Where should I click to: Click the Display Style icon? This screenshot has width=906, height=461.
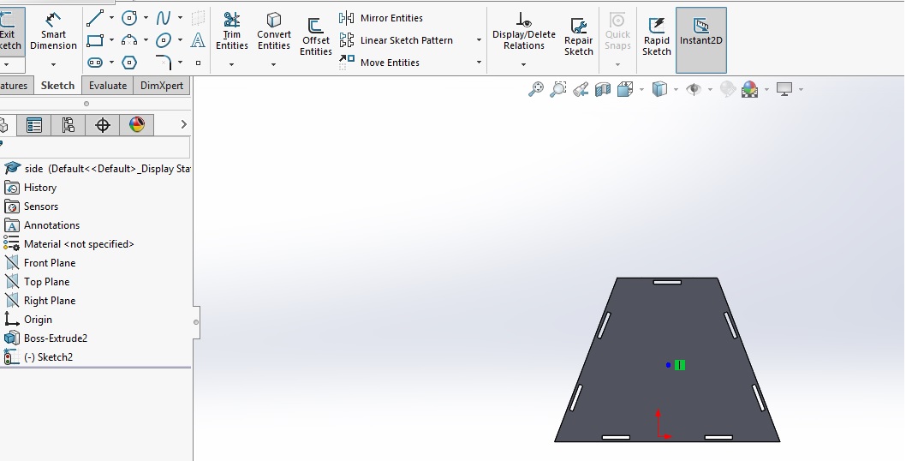point(659,89)
